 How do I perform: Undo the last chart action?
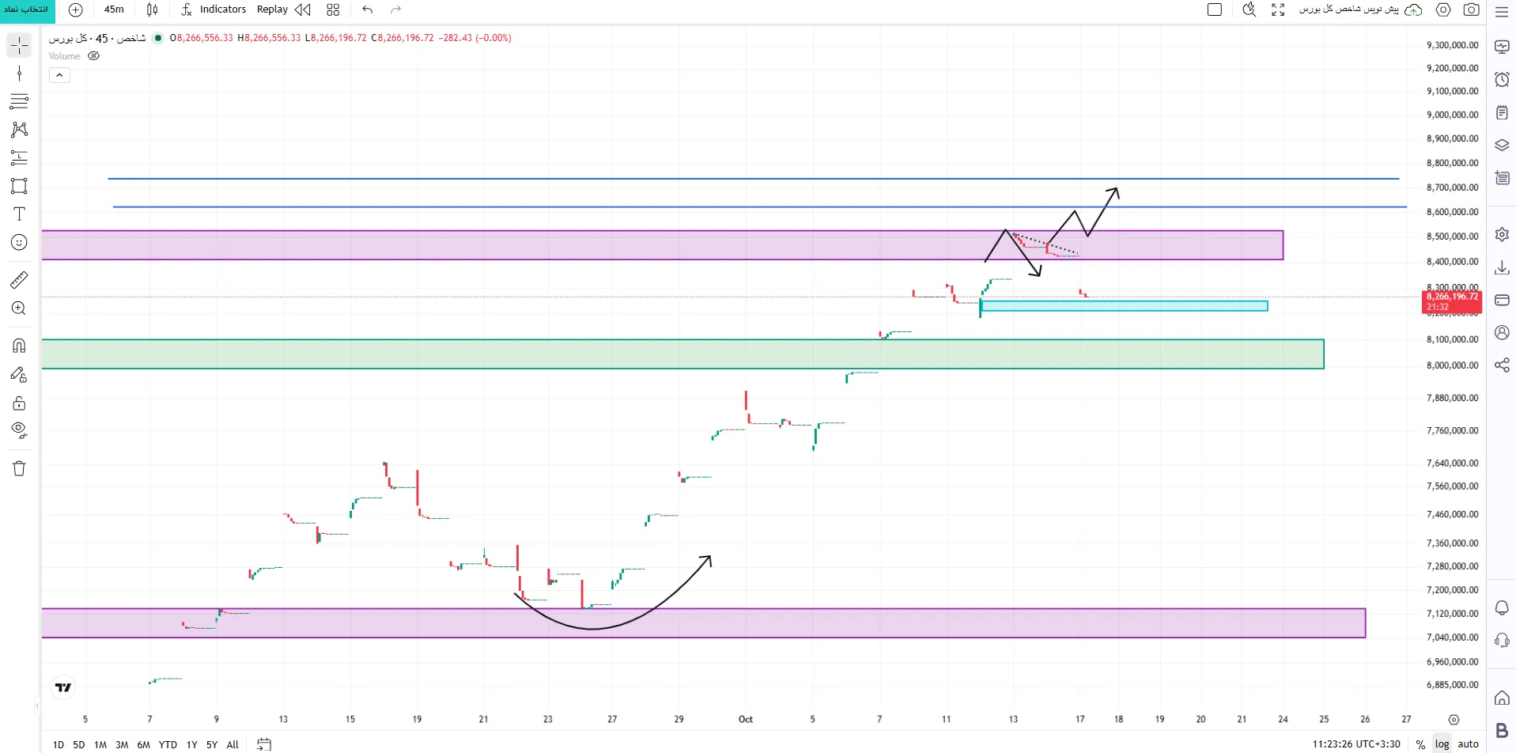pyautogui.click(x=368, y=9)
